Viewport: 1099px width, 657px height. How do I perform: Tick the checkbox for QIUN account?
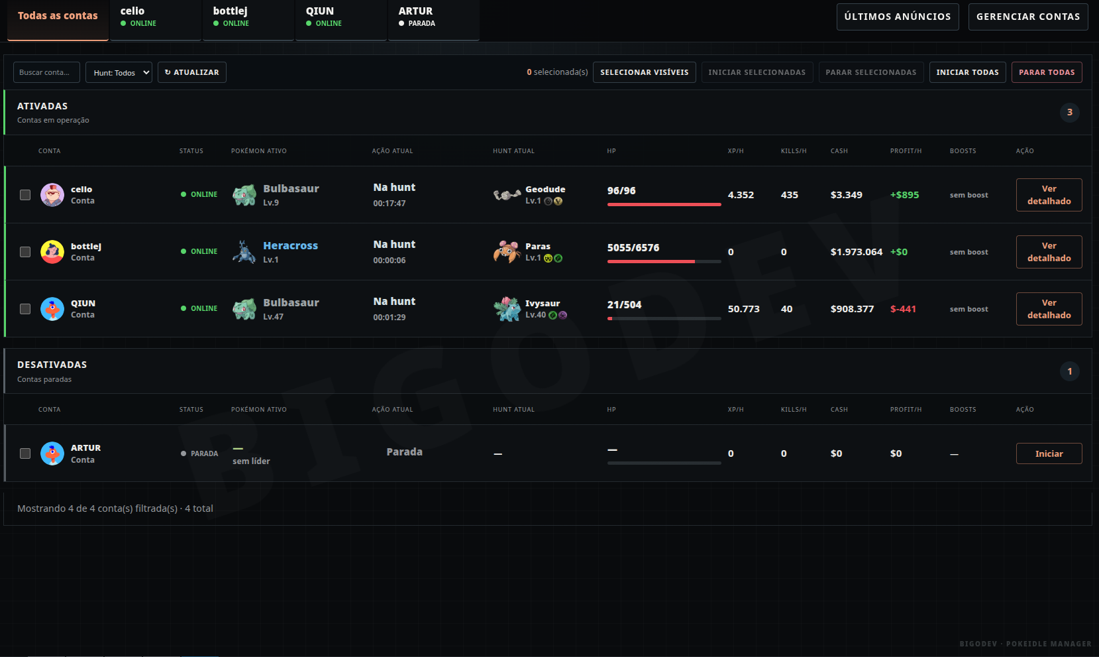pyautogui.click(x=25, y=309)
